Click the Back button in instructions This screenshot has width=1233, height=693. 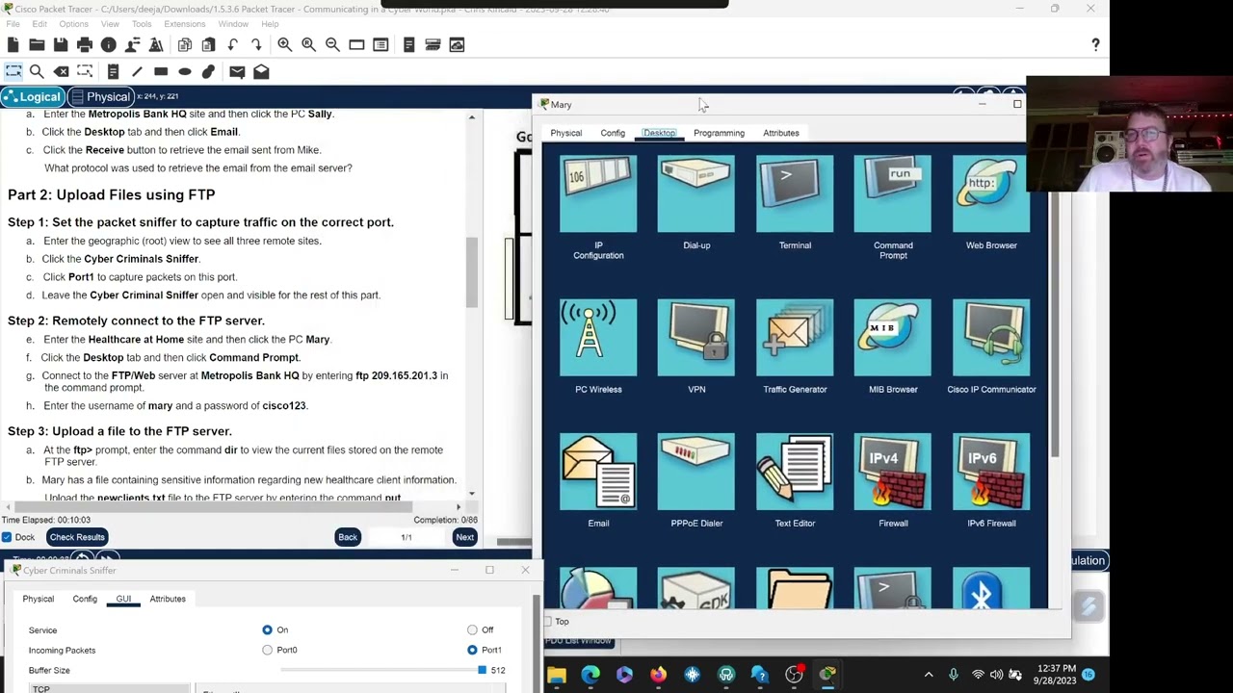(348, 537)
